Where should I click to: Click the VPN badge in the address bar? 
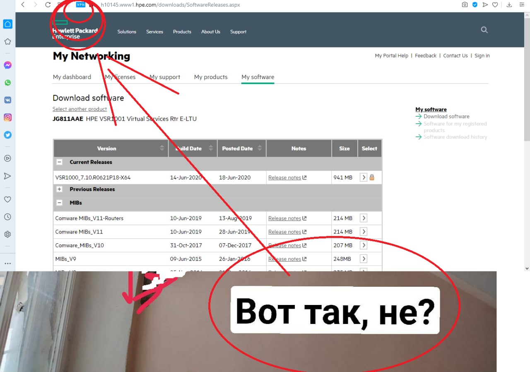[81, 5]
